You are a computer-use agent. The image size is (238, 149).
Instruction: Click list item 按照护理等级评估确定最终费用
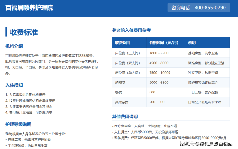pos(30,101)
